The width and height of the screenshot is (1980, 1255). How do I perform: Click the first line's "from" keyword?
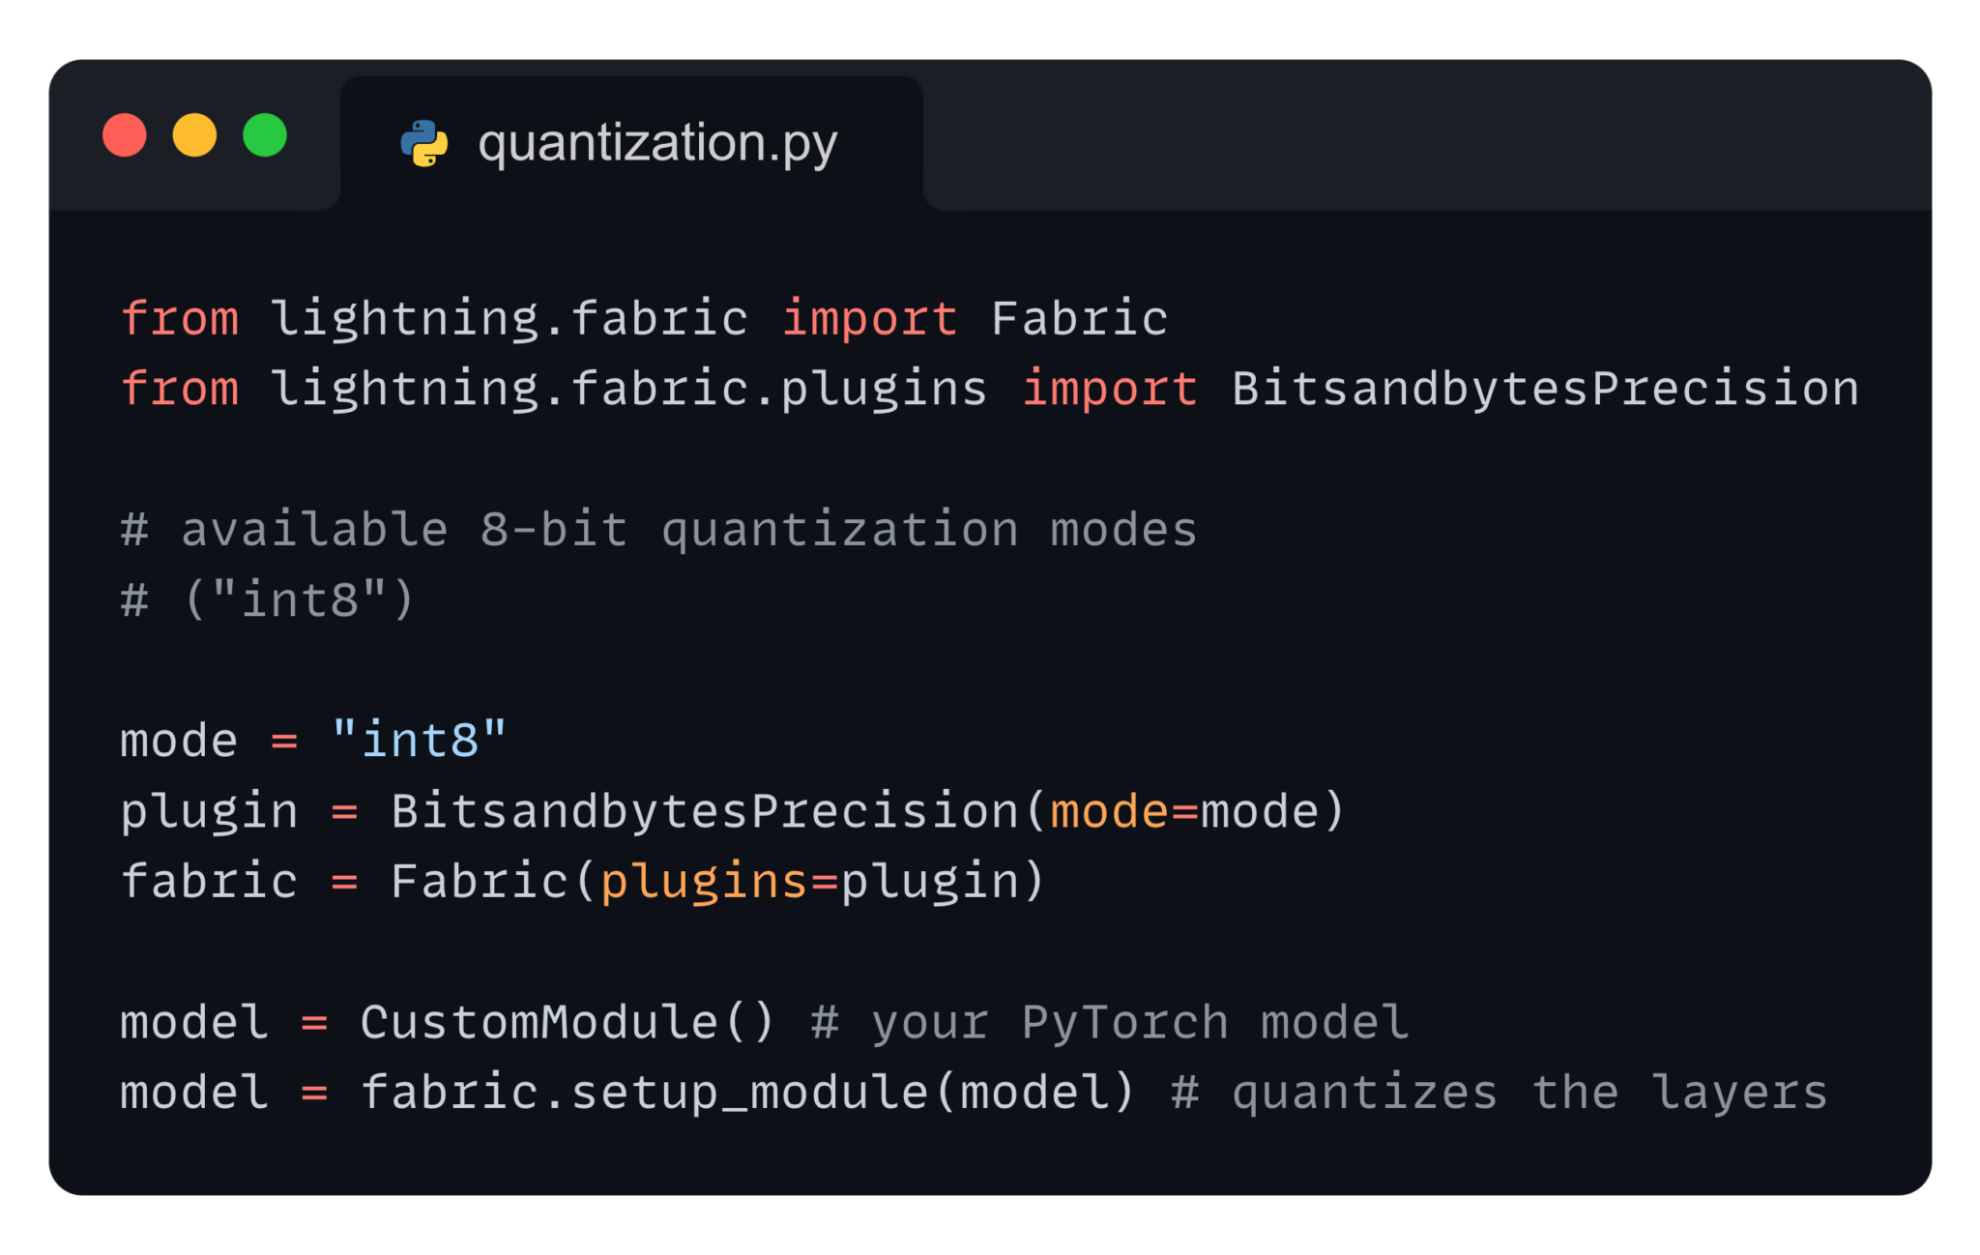point(180,319)
